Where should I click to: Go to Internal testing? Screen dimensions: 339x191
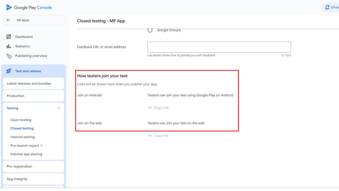tap(23, 137)
